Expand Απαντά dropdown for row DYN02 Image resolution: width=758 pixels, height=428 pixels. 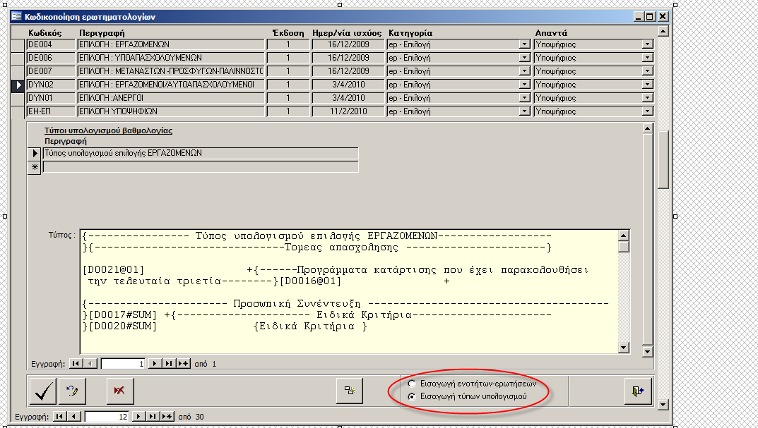[x=647, y=85]
